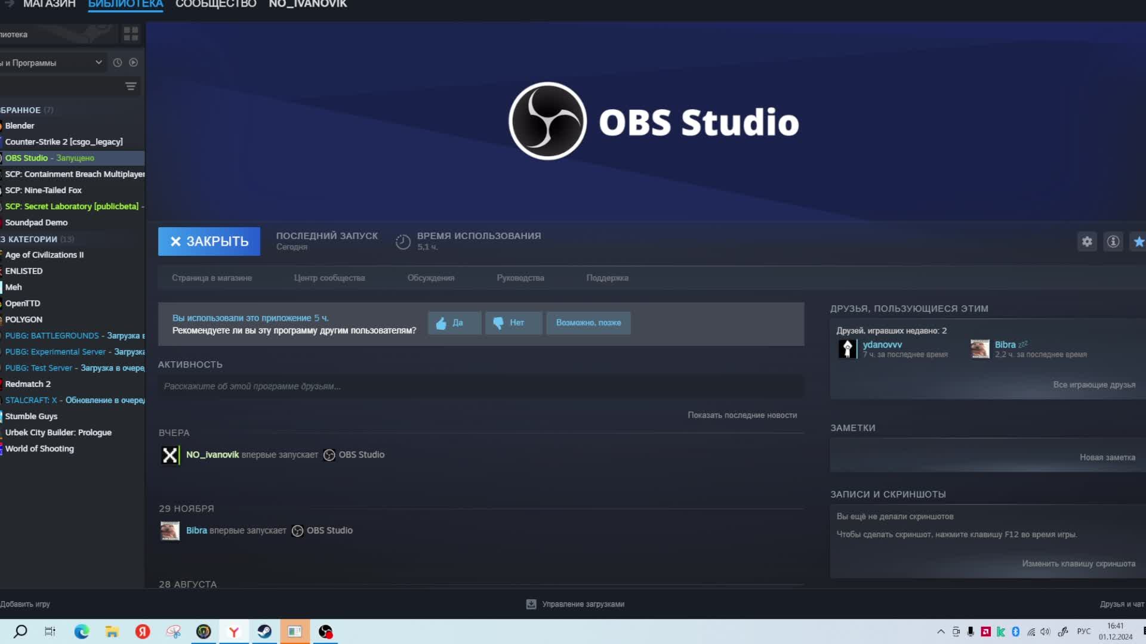Click the Управление загрузками download manager icon
1146x644 pixels.
(531, 604)
